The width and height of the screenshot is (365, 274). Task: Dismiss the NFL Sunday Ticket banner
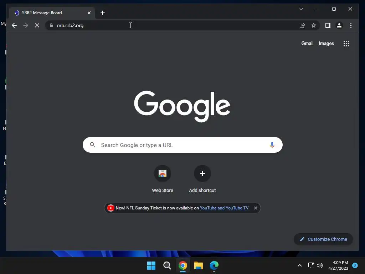(255, 208)
